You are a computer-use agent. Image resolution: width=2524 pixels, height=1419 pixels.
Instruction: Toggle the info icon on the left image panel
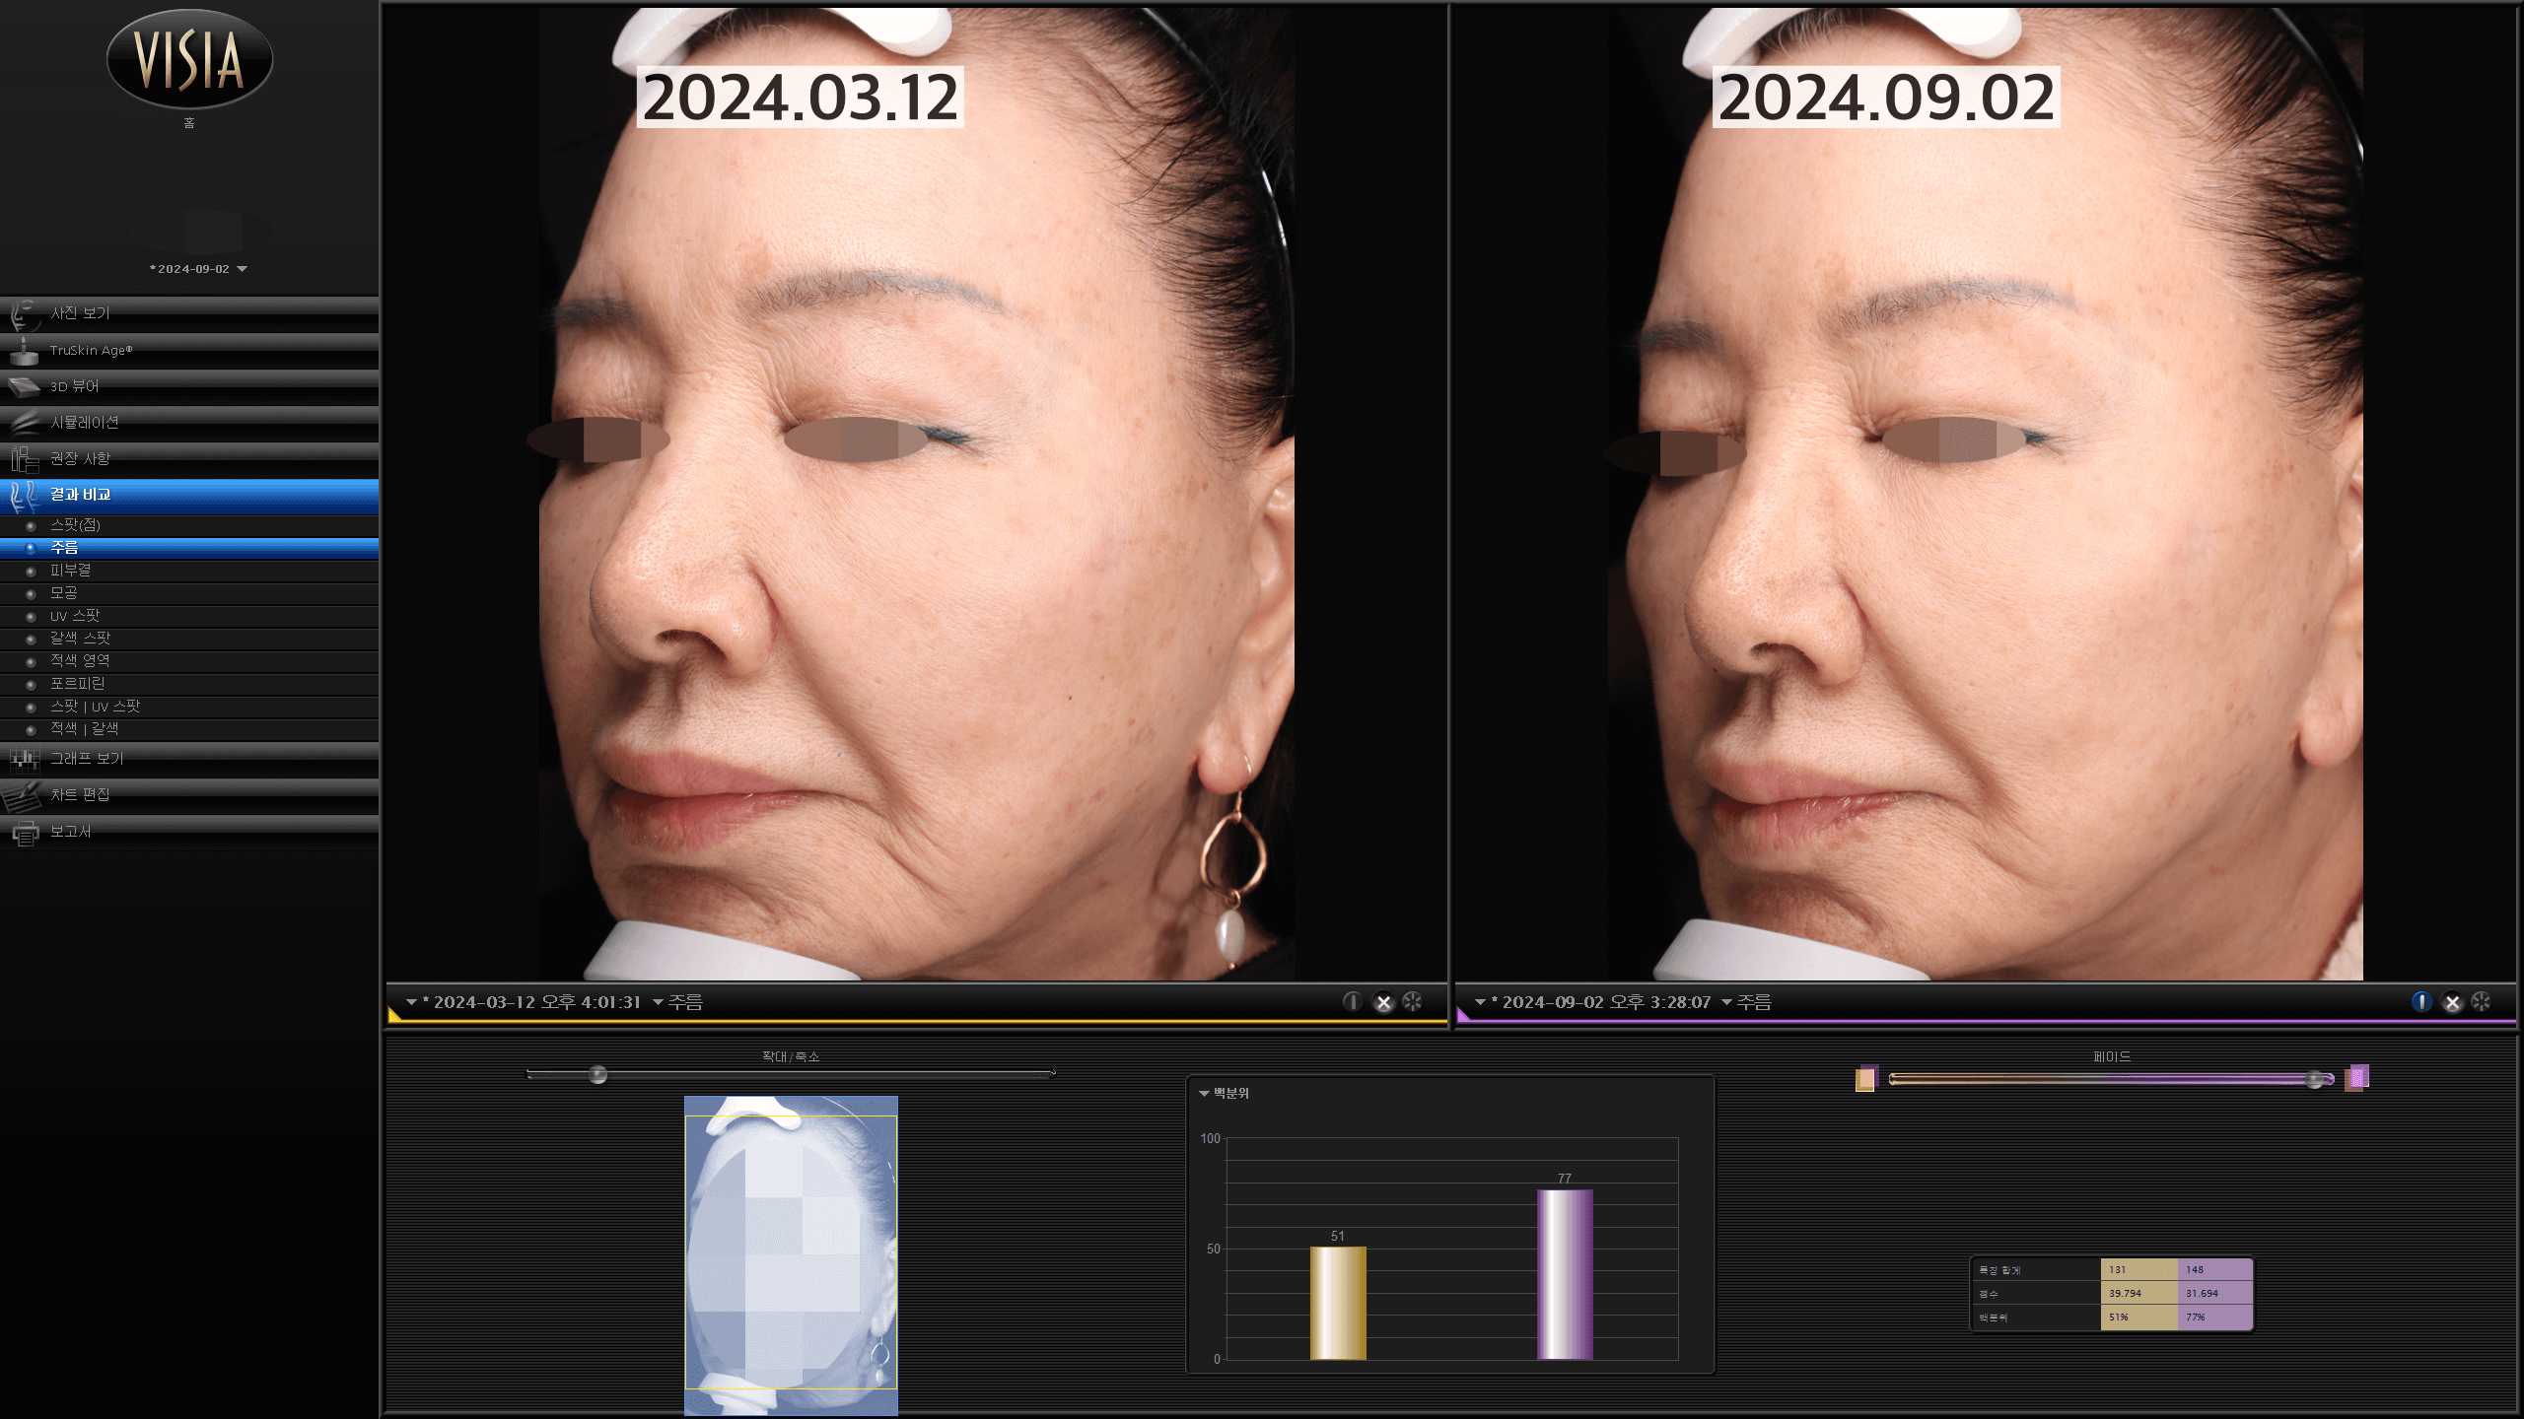click(1353, 1002)
